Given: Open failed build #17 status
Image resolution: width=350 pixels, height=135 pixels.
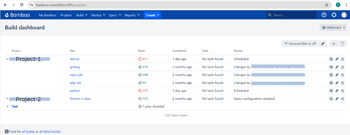Looking at the screenshot, I should pos(144,59).
